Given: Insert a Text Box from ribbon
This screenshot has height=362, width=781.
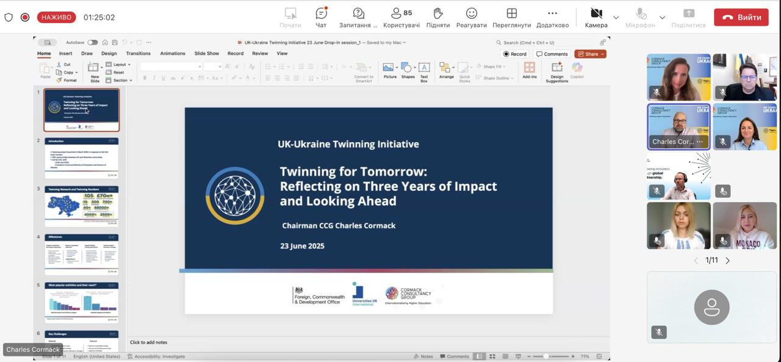Looking at the screenshot, I should (423, 71).
